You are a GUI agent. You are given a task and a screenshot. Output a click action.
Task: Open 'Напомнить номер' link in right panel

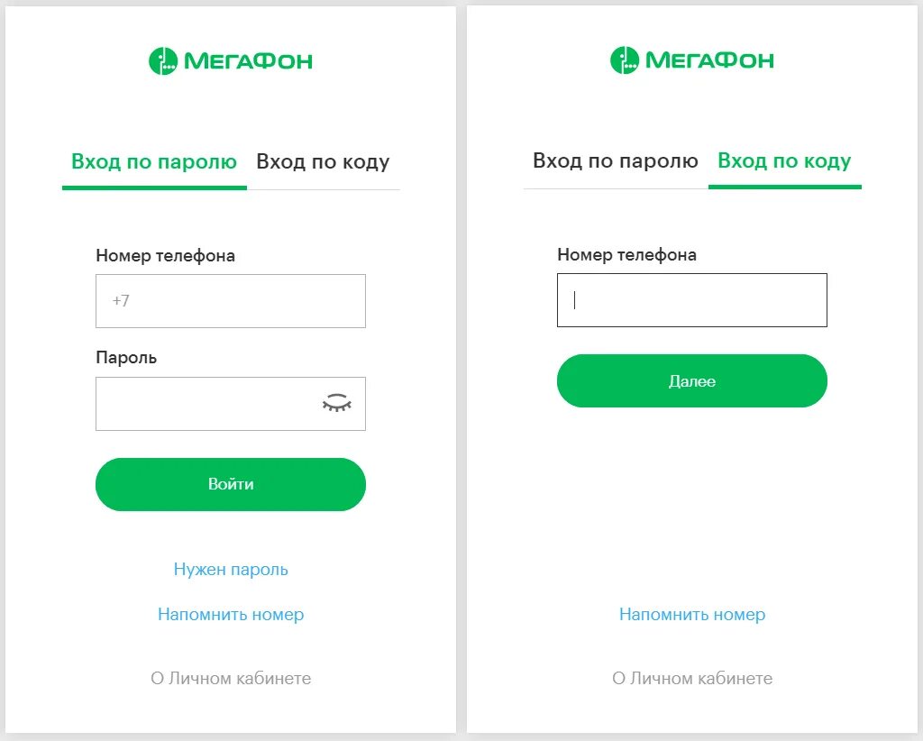(x=692, y=615)
